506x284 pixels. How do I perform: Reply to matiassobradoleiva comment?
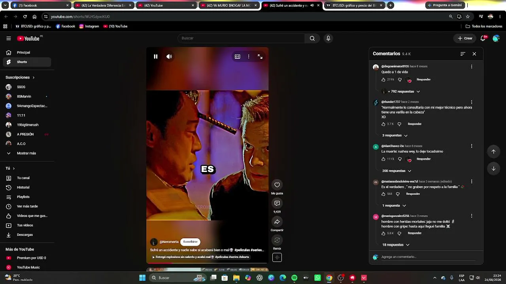point(413,194)
